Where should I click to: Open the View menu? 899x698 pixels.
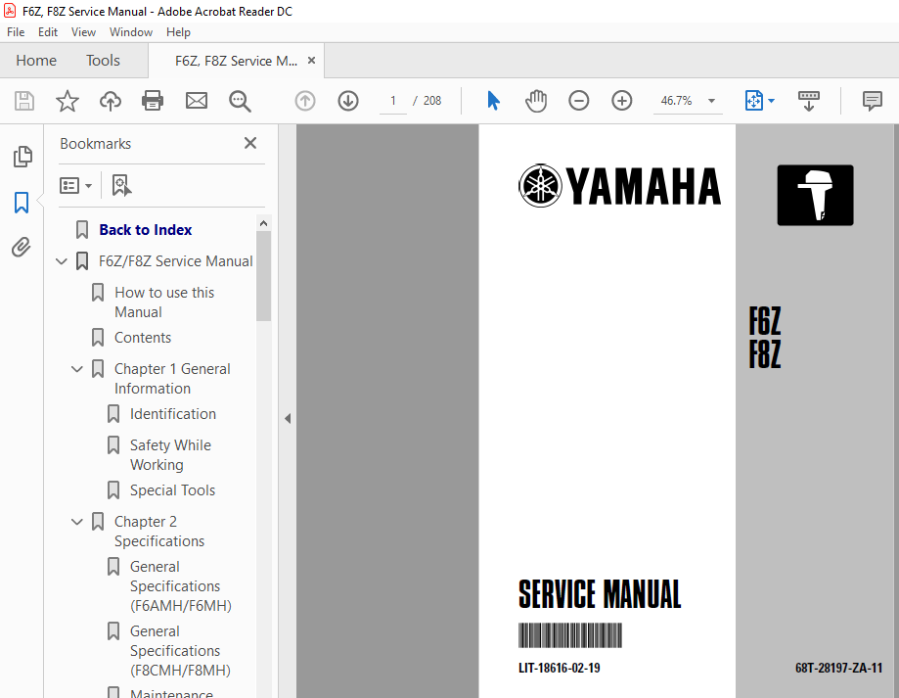click(x=83, y=32)
